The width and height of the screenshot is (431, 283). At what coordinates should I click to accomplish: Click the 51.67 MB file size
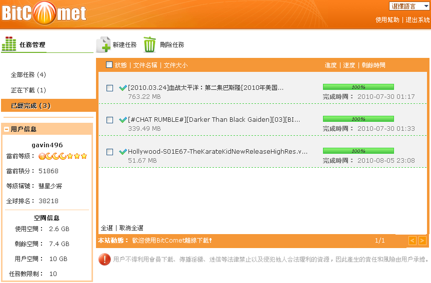[x=142, y=161]
